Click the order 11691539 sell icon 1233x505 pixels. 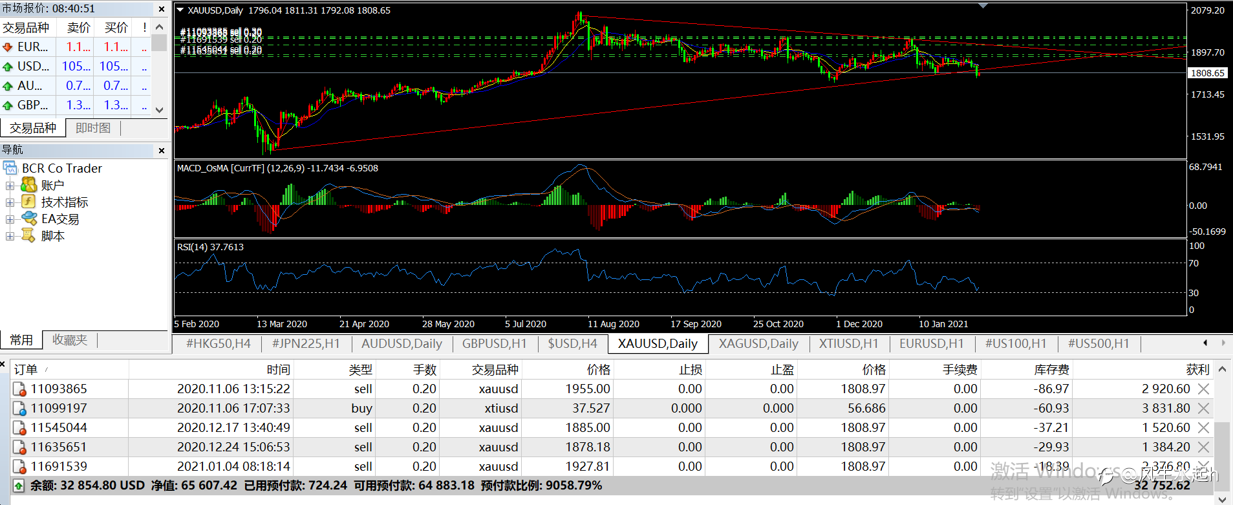[20, 467]
